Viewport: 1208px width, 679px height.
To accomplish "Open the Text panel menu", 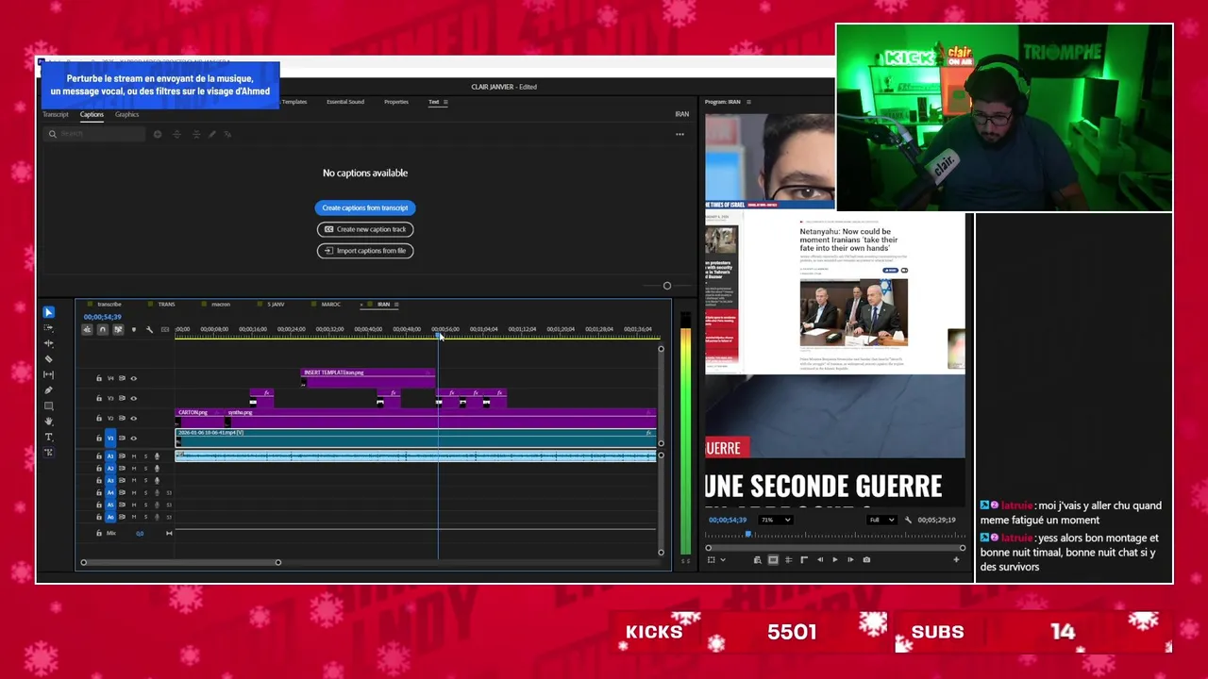I will pos(445,102).
